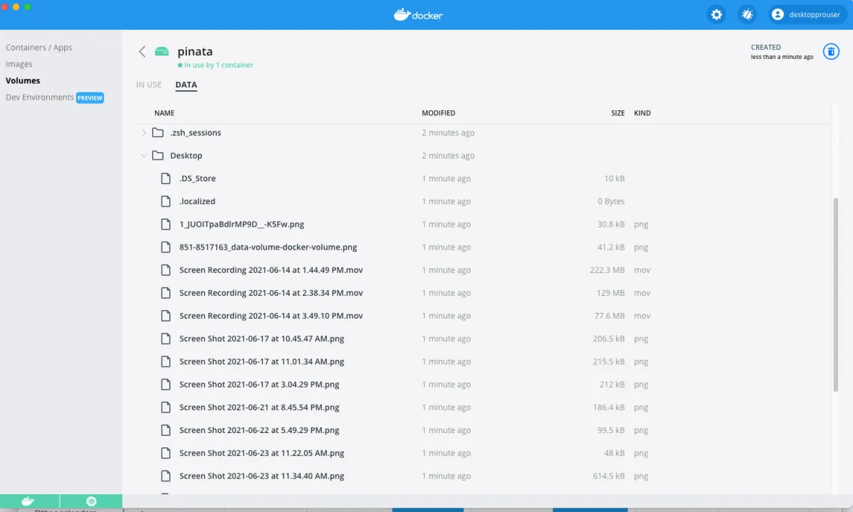Image resolution: width=853 pixels, height=512 pixels.
Task: Open the troubleshoot bug icon
Action: 747,14
